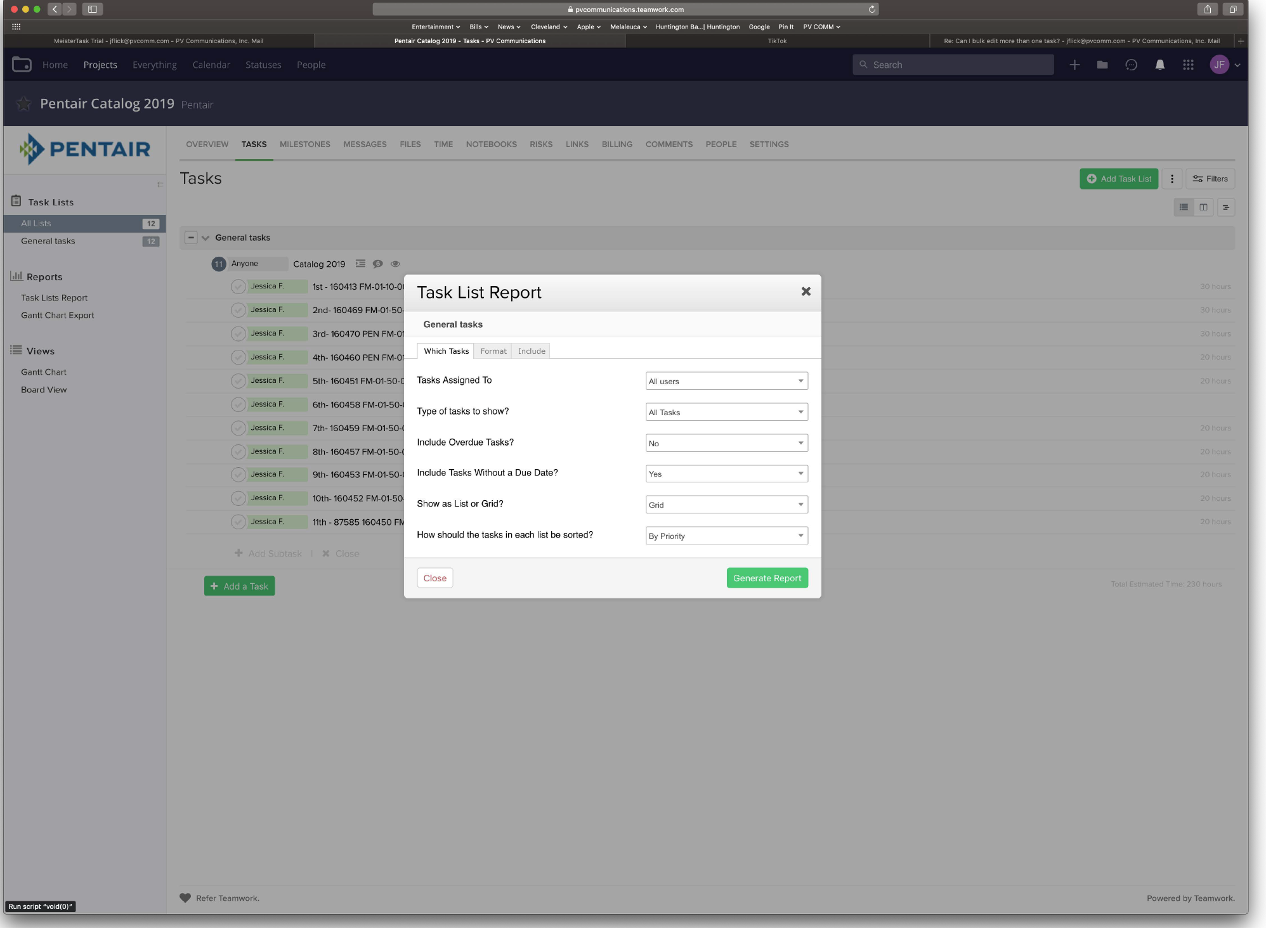
Task: Toggle General tasks chevron
Action: [205, 238]
